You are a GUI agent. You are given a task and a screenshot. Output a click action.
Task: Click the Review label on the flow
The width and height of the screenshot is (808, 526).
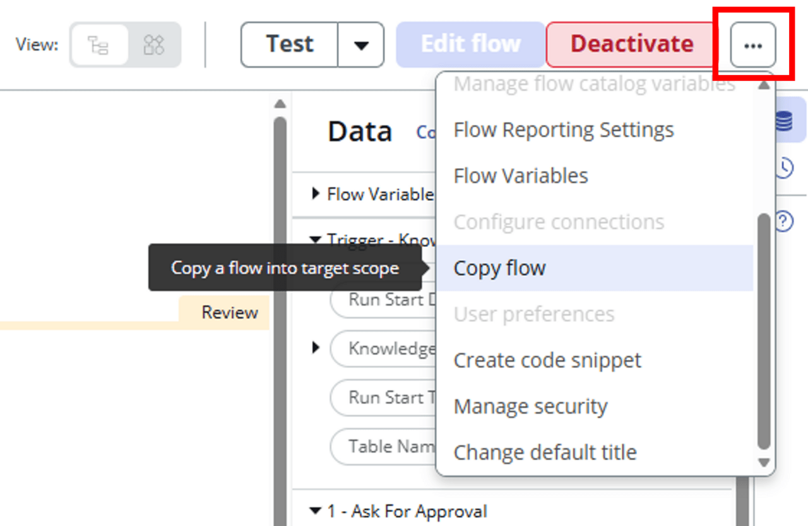(x=229, y=313)
